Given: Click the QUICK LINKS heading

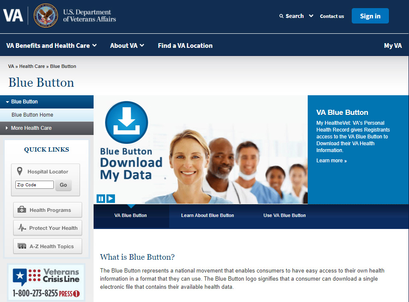Looking at the screenshot, I should coord(47,150).
